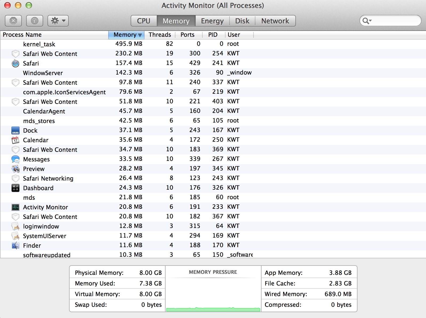Select the softwareupdated process row
The width and height of the screenshot is (426, 318).
point(213,255)
